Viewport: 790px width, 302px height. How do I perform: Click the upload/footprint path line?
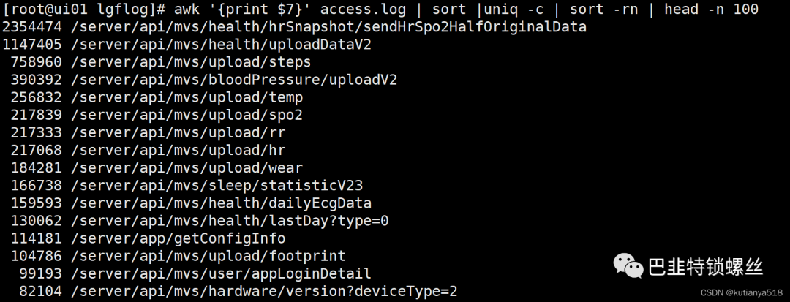click(178, 256)
